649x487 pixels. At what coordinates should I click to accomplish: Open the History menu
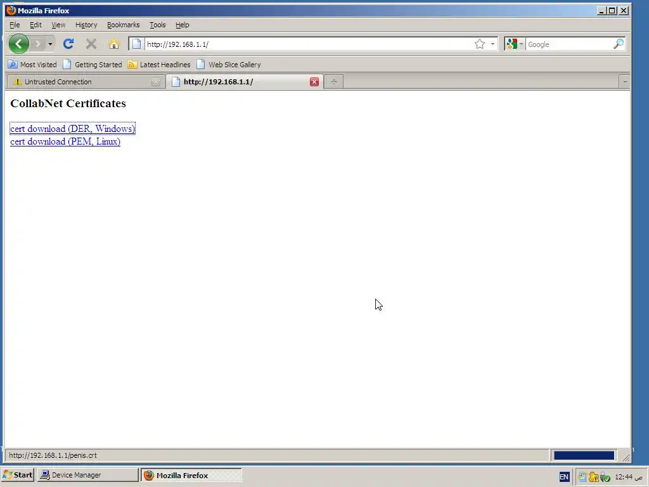[x=86, y=25]
